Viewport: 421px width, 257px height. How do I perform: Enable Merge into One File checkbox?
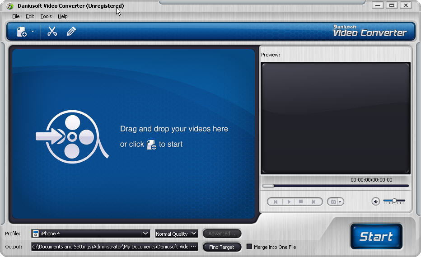point(249,247)
